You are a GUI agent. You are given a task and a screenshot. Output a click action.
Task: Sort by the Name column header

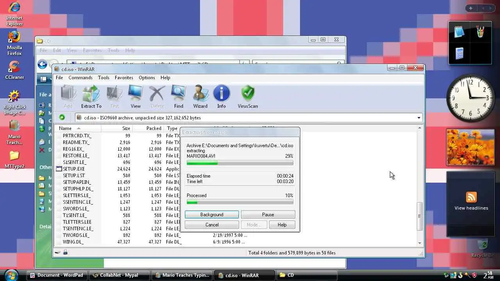(x=79, y=128)
